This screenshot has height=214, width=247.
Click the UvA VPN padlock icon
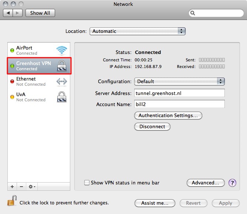click(x=61, y=97)
